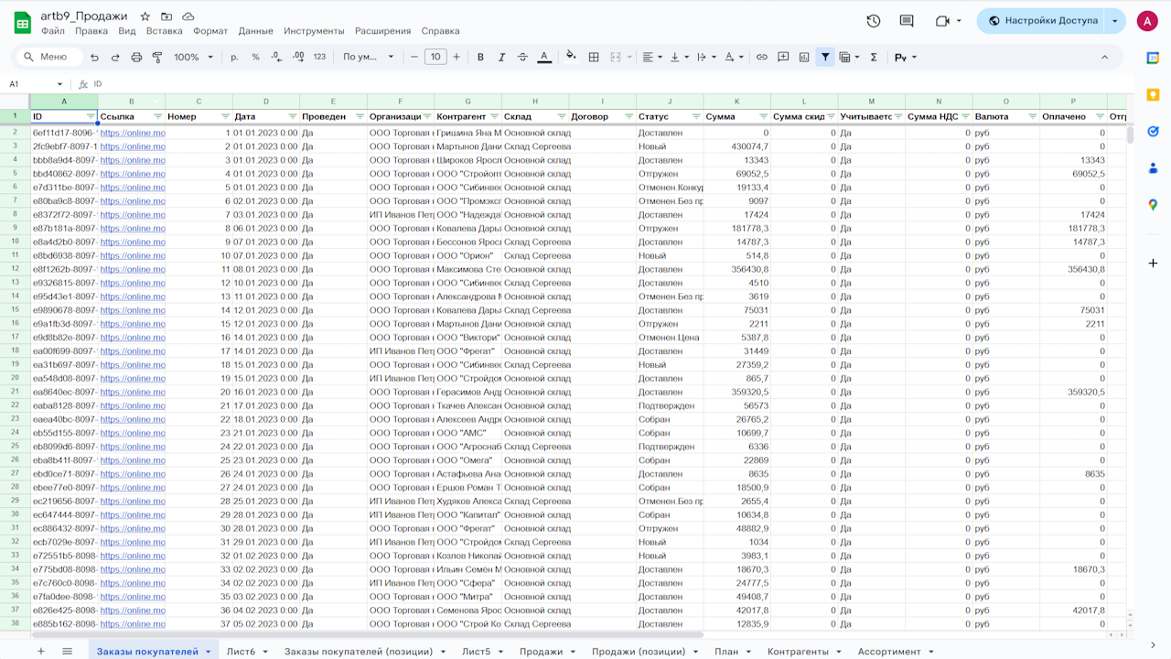This screenshot has height=659, width=1171.
Task: Switch to the Контрагенты sheet tab
Action: [798, 652]
